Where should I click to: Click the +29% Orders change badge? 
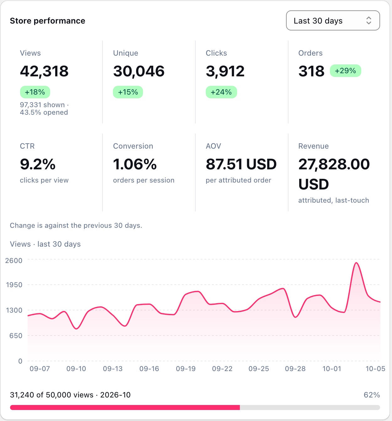pos(346,71)
